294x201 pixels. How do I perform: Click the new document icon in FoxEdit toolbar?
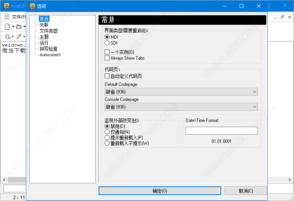[7, 27]
